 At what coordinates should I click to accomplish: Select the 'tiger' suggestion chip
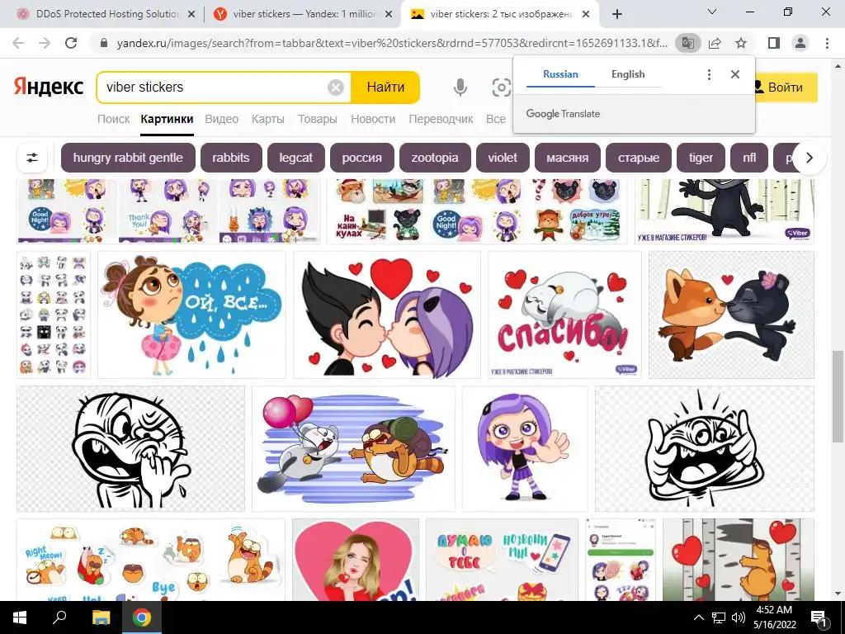701,158
